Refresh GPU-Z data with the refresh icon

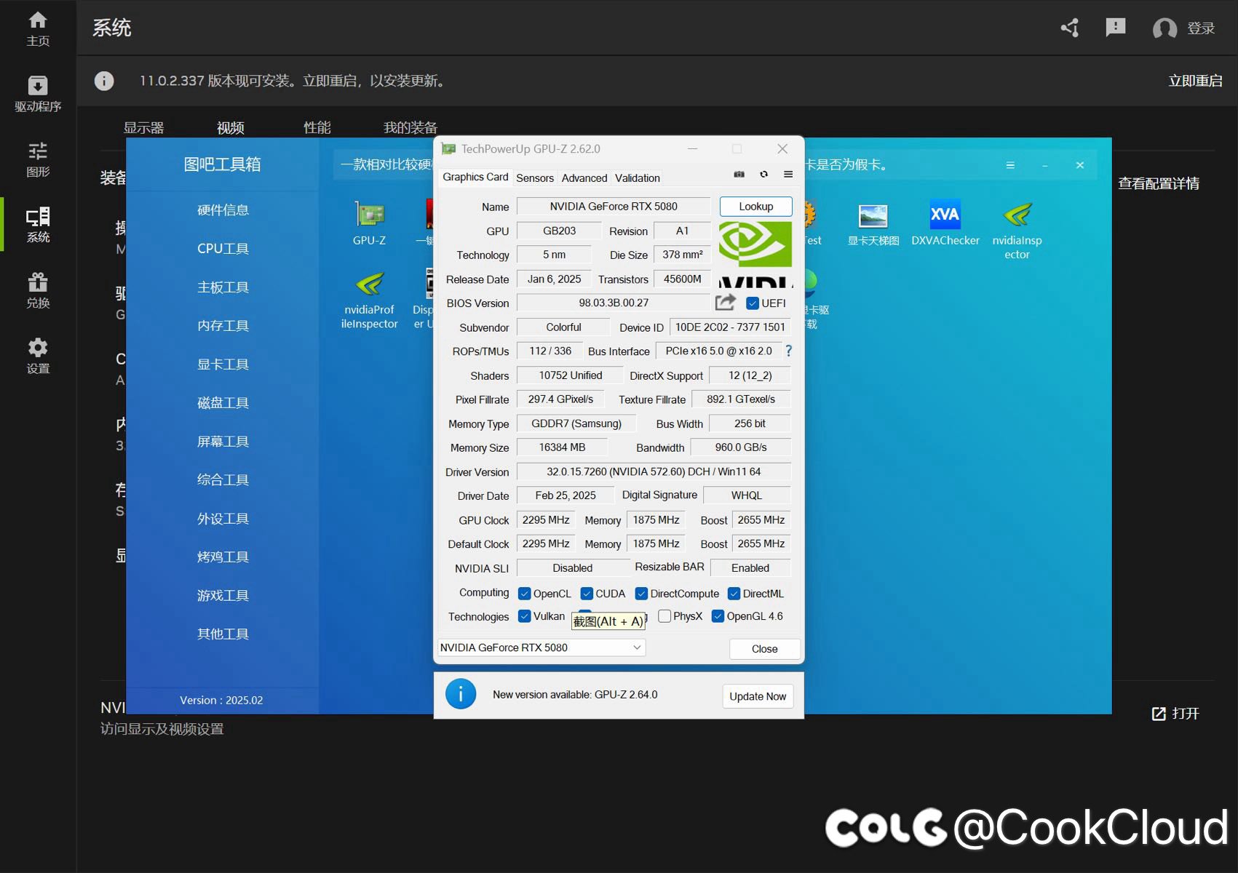[763, 175]
